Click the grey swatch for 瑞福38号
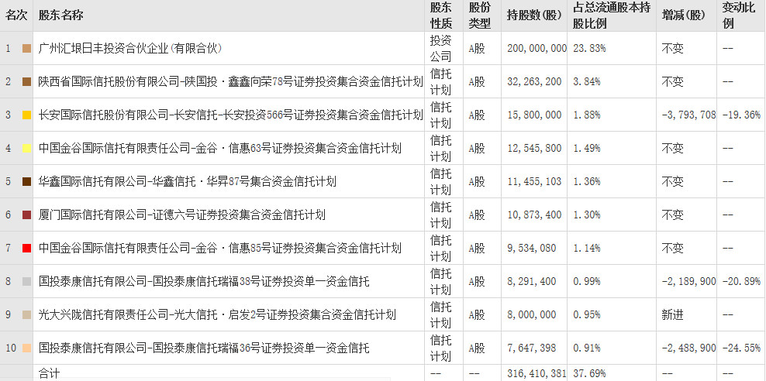Screen dimensions: 766x381 coord(27,281)
